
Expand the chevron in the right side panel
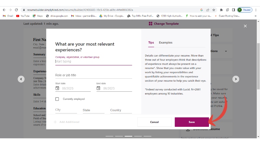click(x=226, y=51)
